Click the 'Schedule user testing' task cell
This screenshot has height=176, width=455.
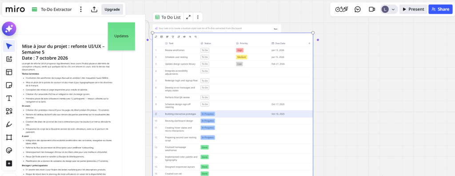176,57
